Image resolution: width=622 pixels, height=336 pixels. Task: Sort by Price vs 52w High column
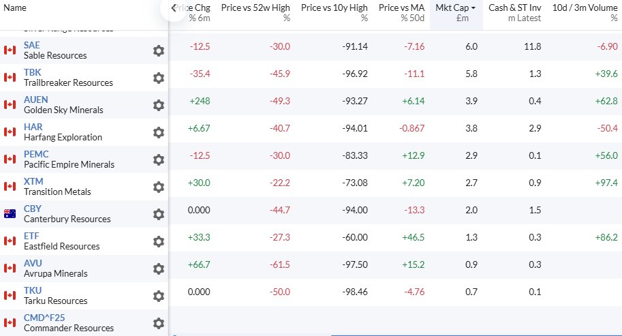coord(255,13)
